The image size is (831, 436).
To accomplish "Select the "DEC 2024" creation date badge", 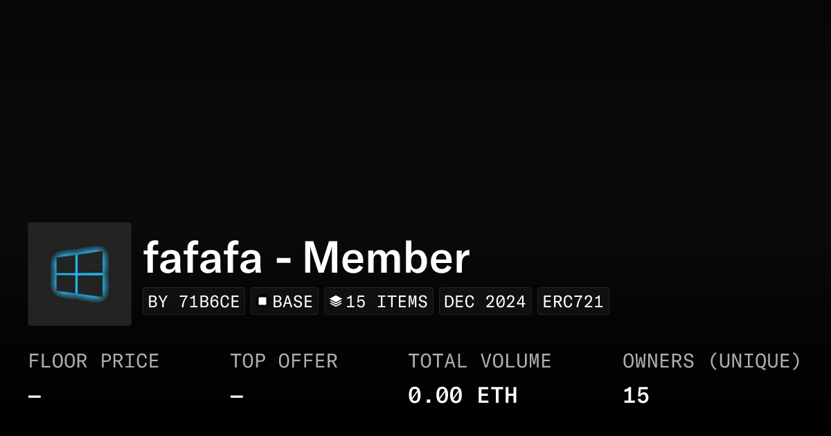I will coord(485,302).
